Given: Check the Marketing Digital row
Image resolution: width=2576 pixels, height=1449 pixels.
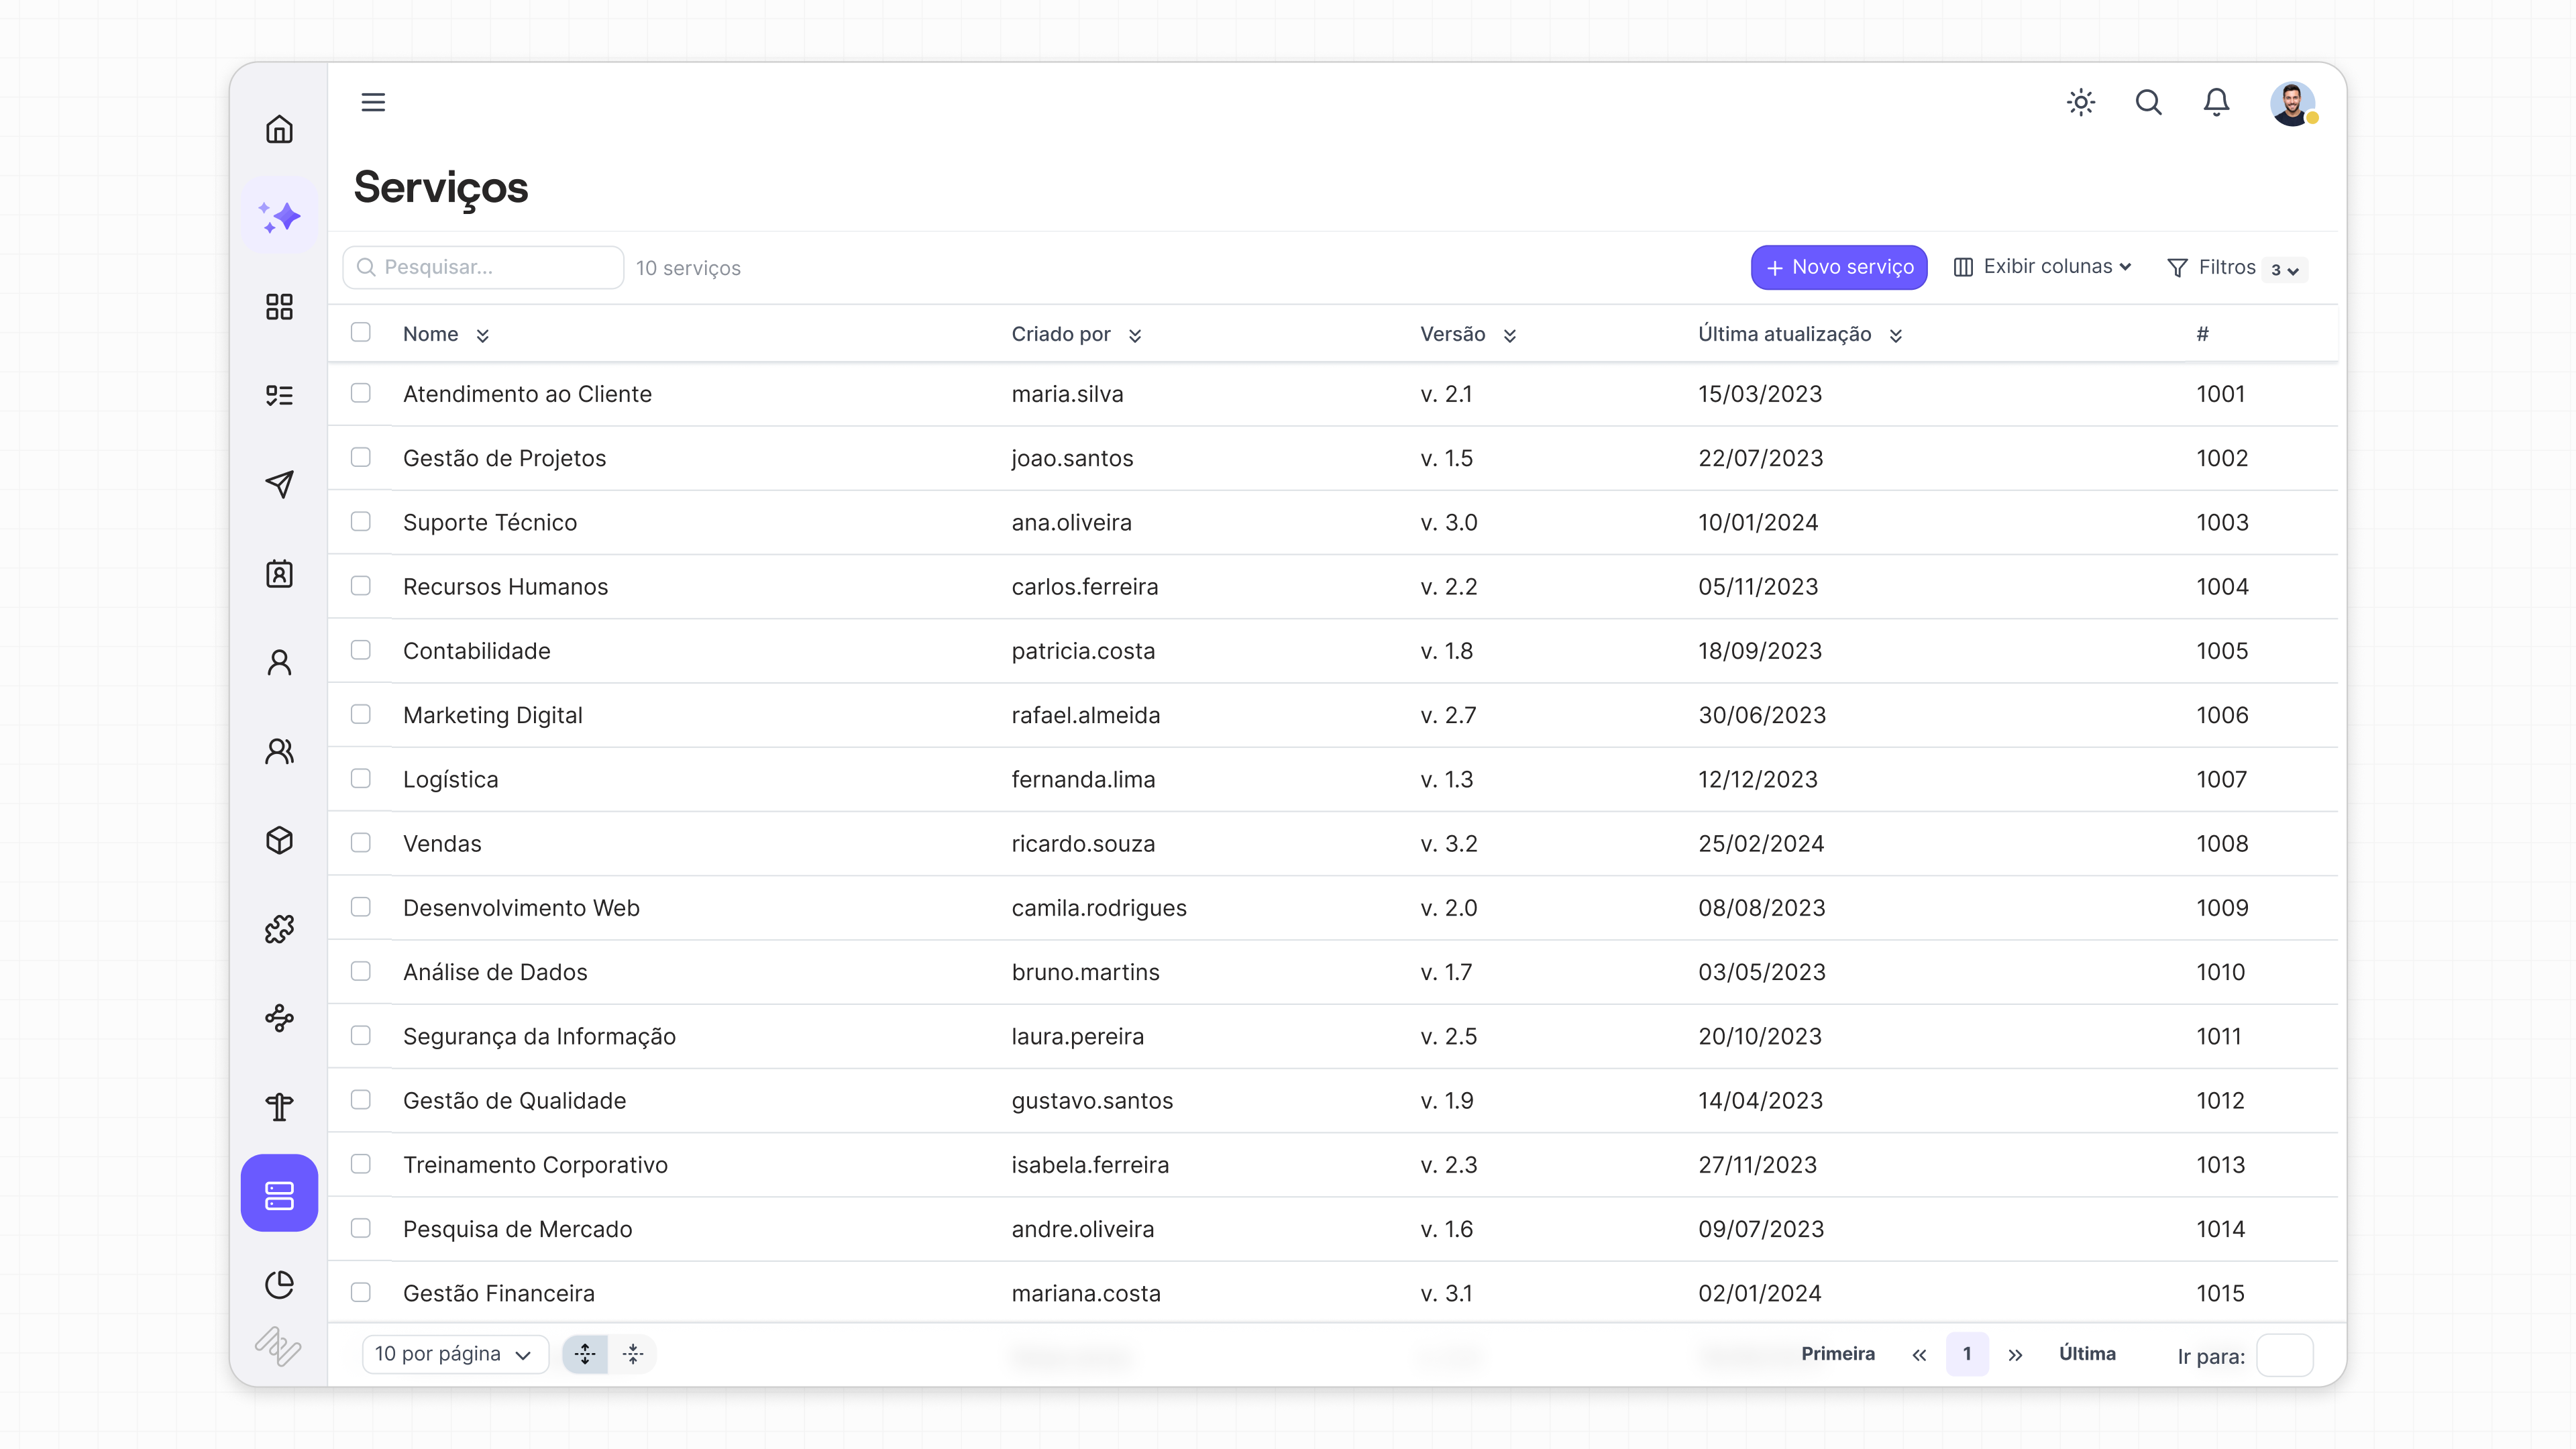Looking at the screenshot, I should pos(361,714).
